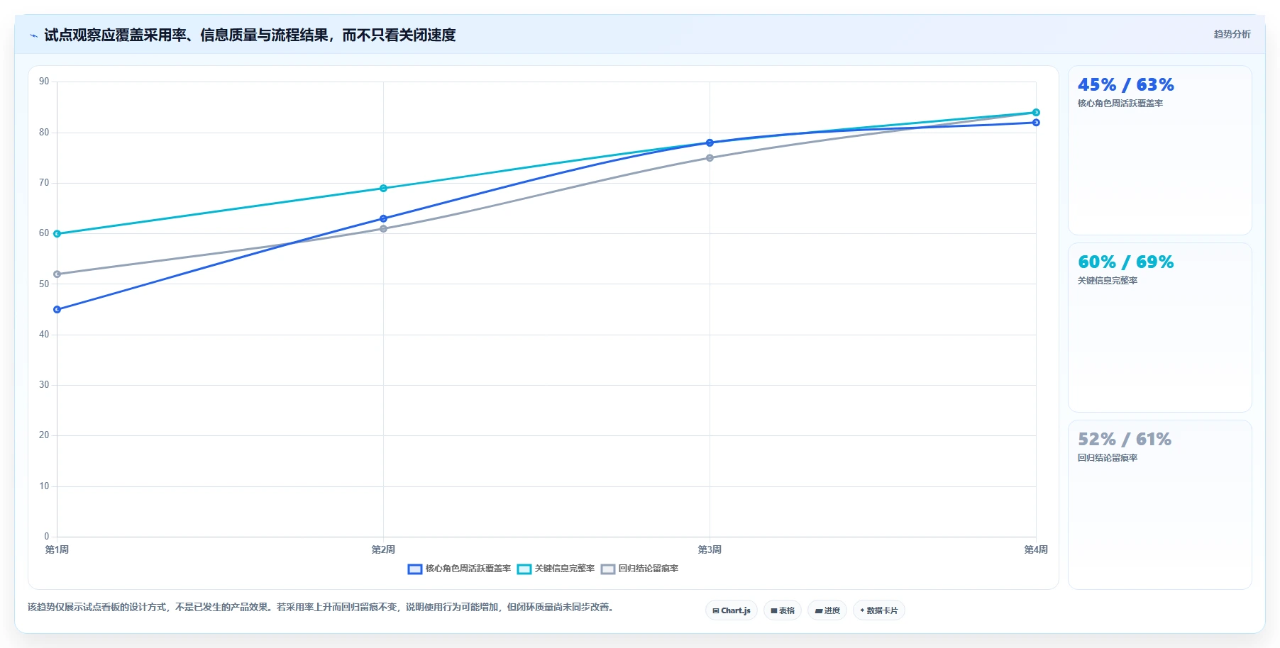
Task: Click the 趋势分析 label in header
Action: (x=1232, y=34)
